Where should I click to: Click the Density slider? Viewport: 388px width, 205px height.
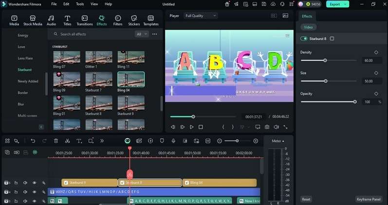pos(329,60)
